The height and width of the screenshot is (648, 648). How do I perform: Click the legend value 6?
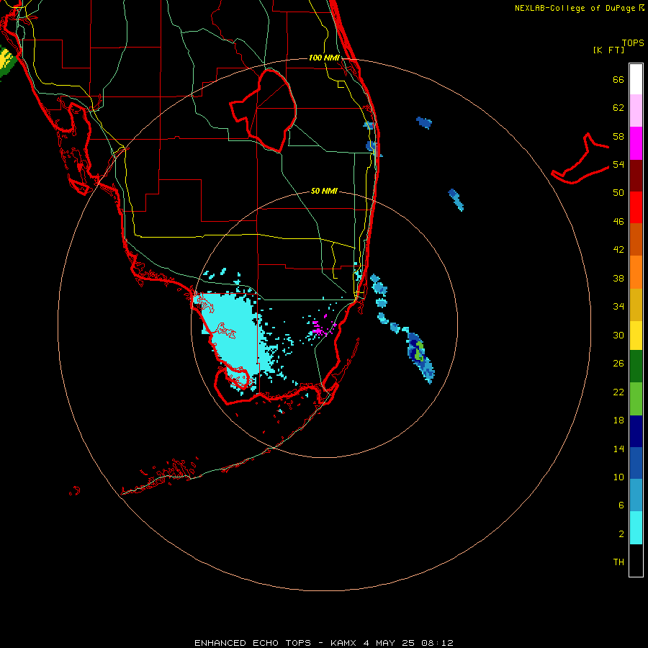pos(621,505)
